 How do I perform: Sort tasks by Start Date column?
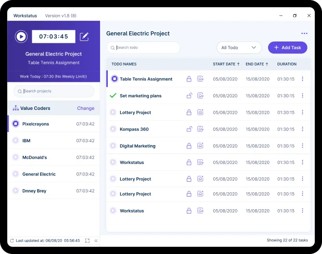point(226,64)
